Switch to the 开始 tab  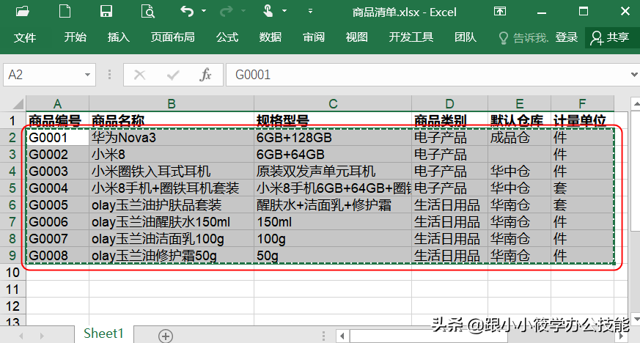(x=75, y=37)
